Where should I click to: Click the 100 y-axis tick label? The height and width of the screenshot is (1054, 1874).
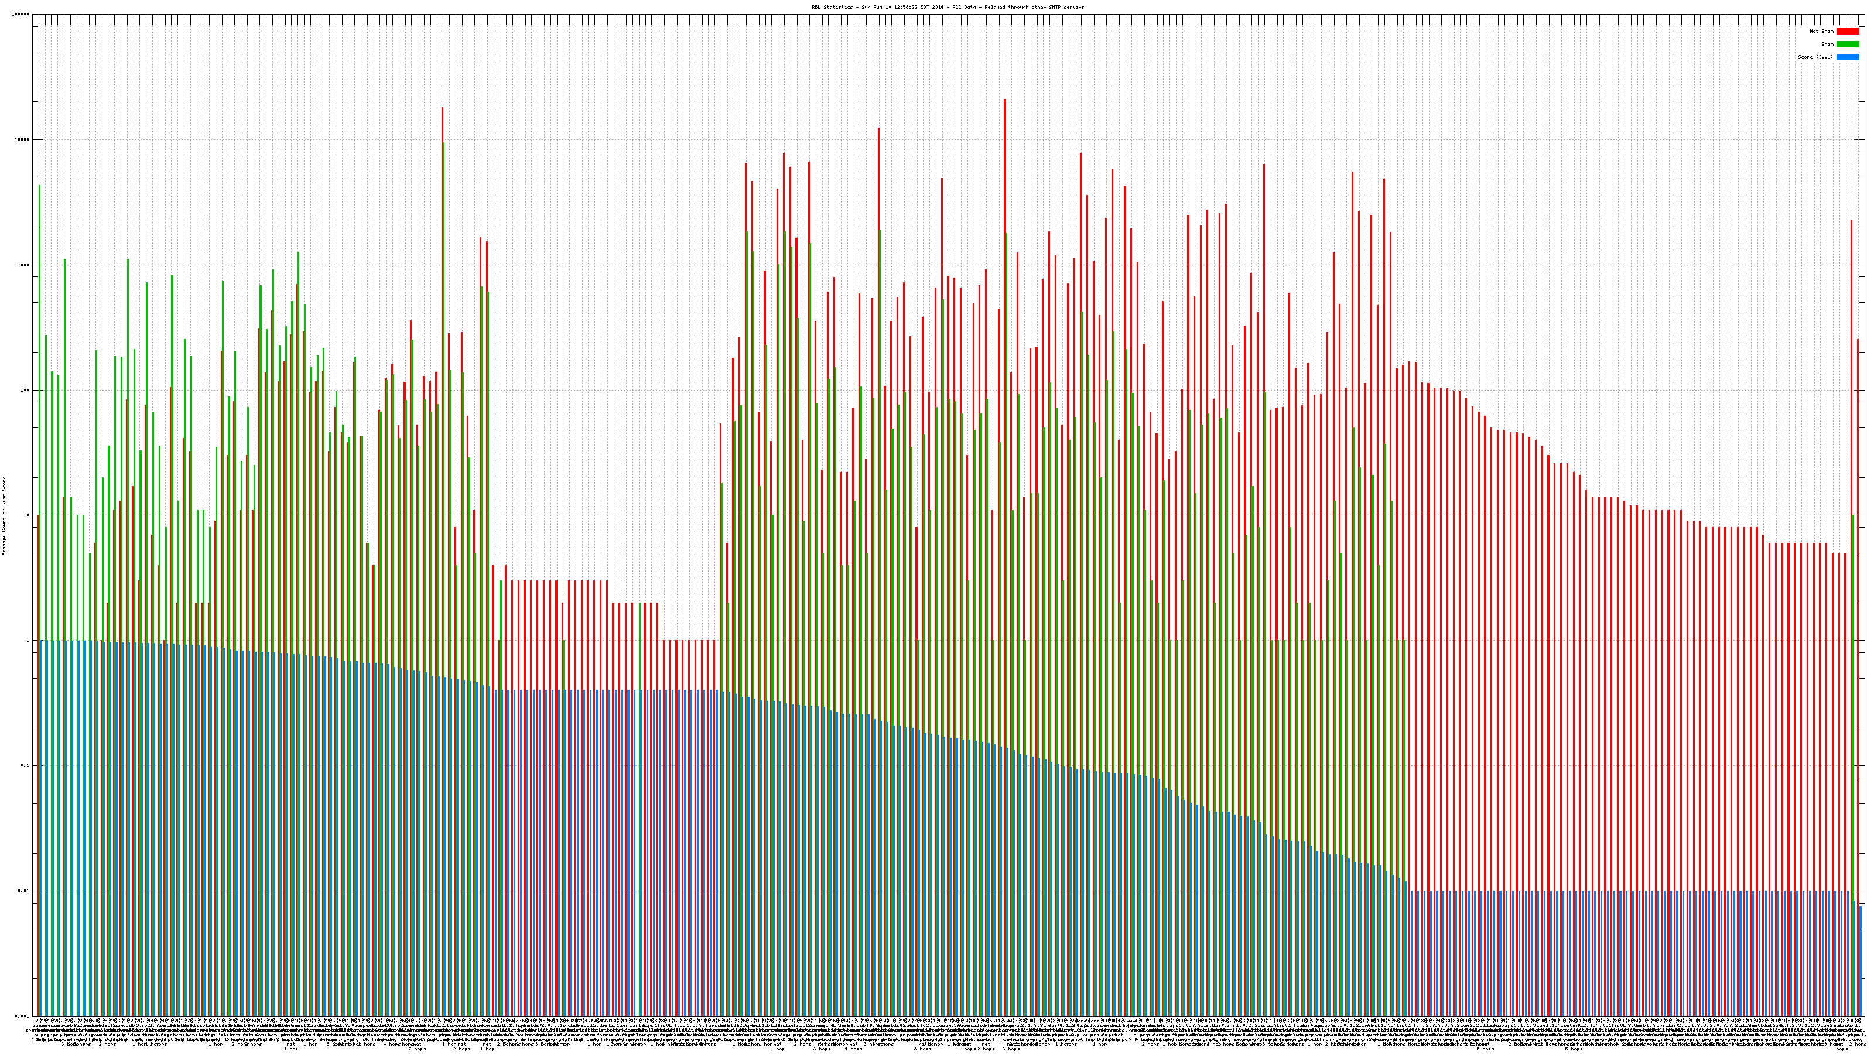25,390
